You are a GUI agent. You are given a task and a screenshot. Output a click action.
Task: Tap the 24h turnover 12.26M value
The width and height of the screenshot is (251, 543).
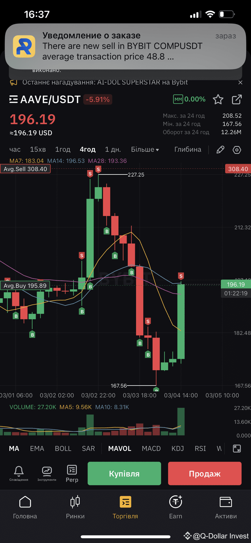(231, 132)
